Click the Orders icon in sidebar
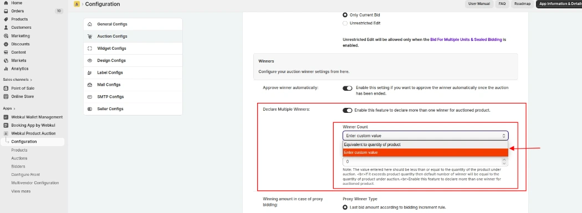 click(6, 11)
